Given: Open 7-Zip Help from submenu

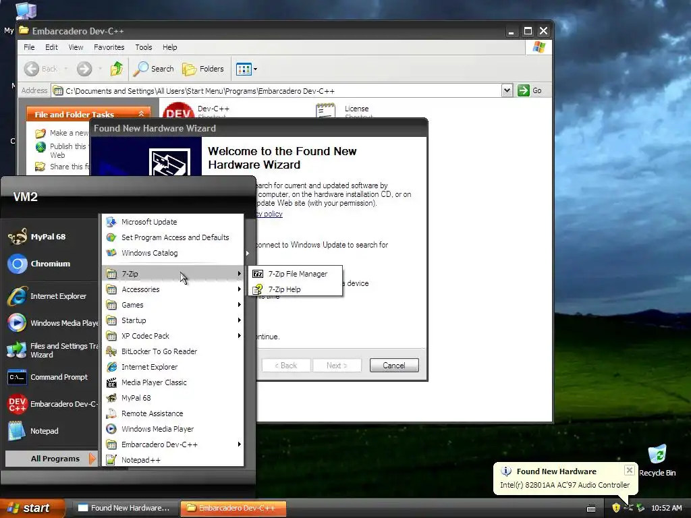Looking at the screenshot, I should click(296, 289).
